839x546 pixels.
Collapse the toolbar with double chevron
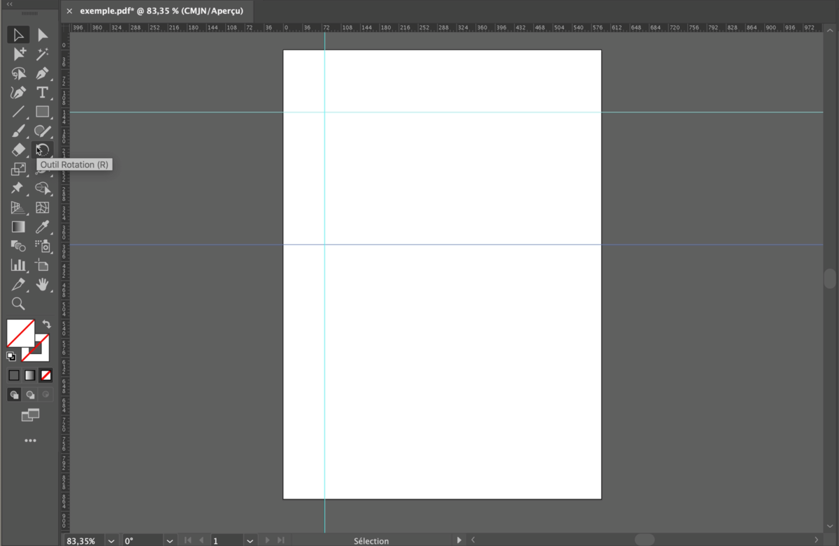pyautogui.click(x=9, y=4)
